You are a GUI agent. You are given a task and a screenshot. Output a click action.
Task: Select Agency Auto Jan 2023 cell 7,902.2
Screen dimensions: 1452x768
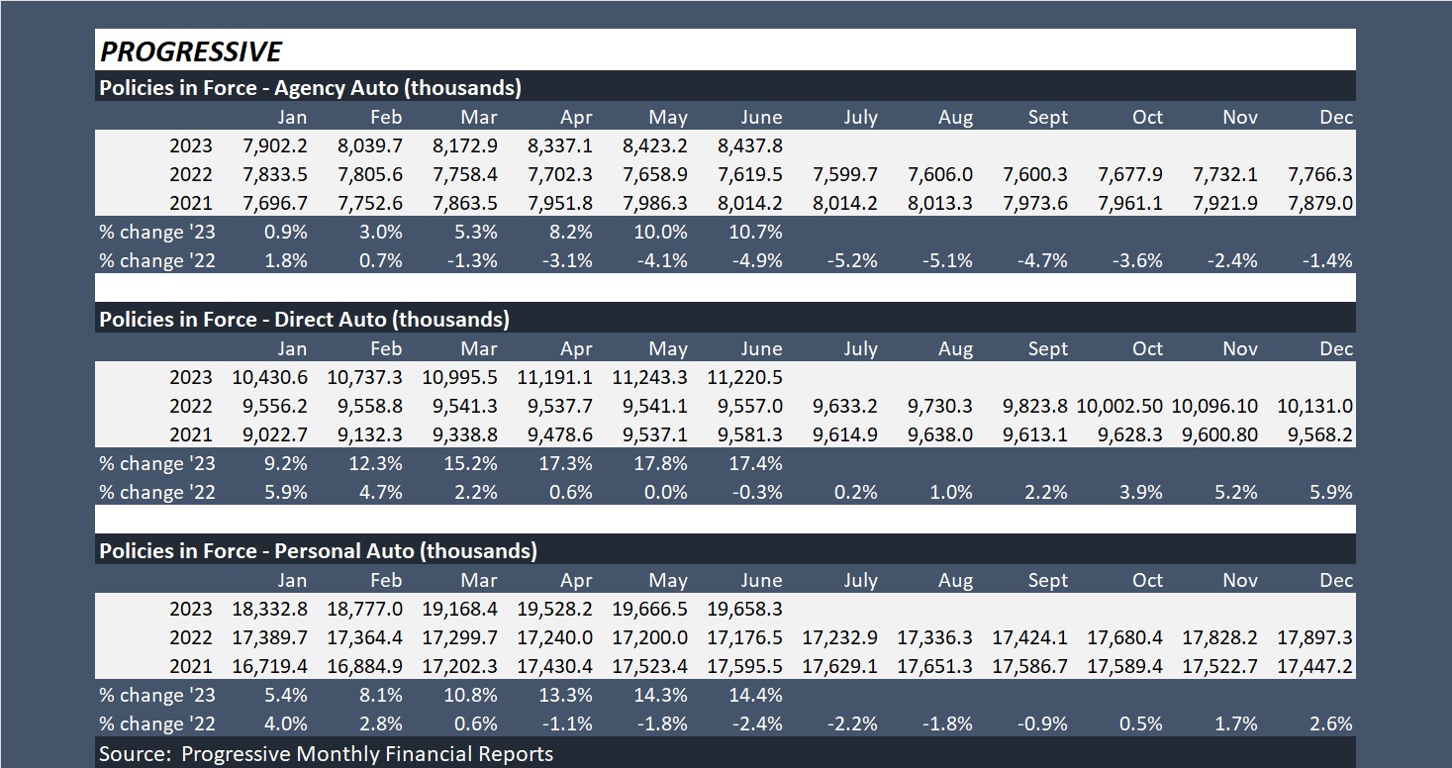[275, 145]
